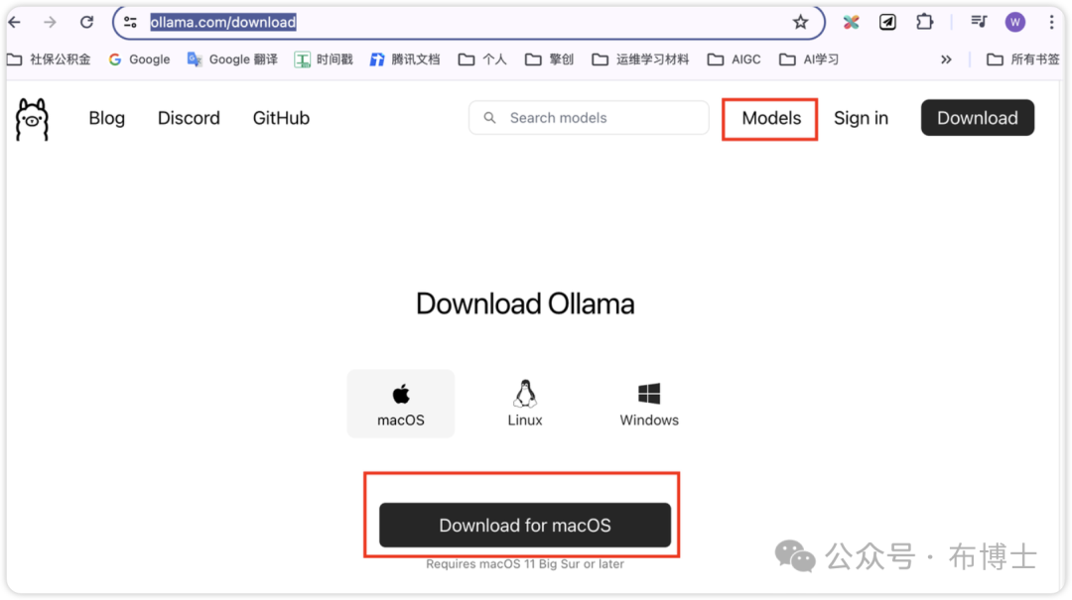Go forward using the browser forward arrow
The width and height of the screenshot is (1072, 600).
[50, 23]
